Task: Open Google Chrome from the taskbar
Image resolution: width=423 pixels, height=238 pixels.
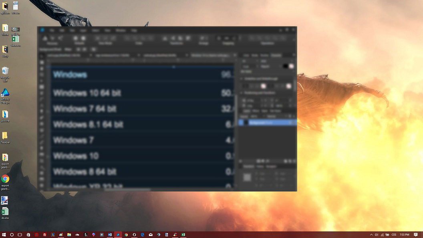Action: click(x=126, y=235)
